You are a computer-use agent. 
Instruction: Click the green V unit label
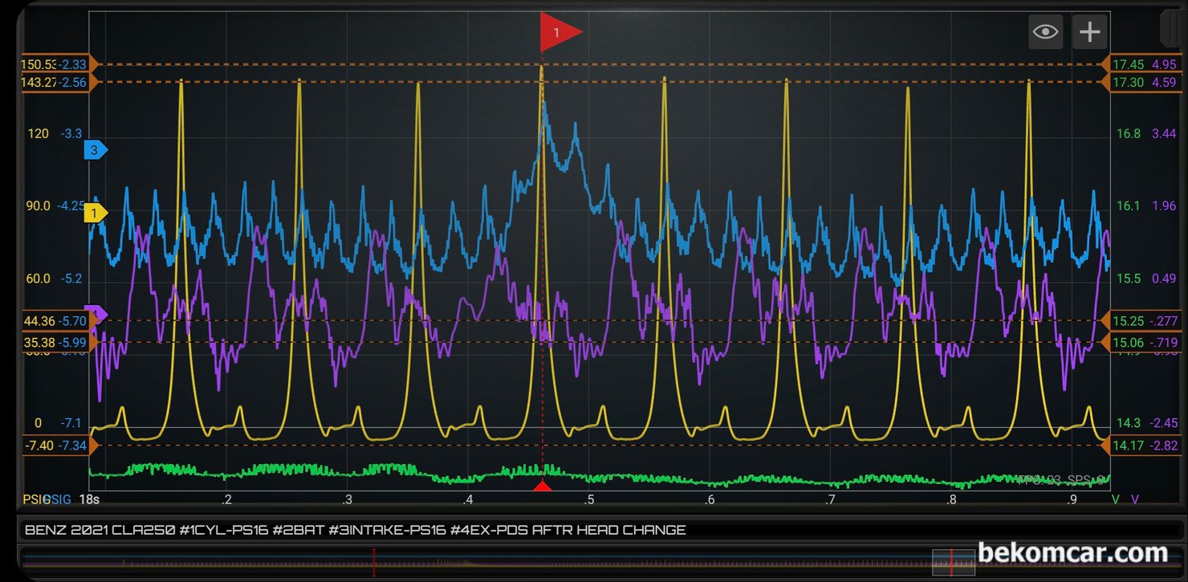(1116, 499)
